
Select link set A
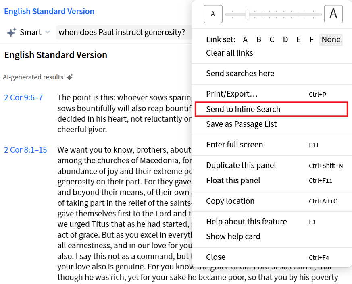click(x=245, y=40)
